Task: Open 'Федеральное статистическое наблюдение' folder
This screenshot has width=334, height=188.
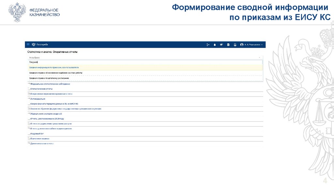Action: click(x=50, y=84)
